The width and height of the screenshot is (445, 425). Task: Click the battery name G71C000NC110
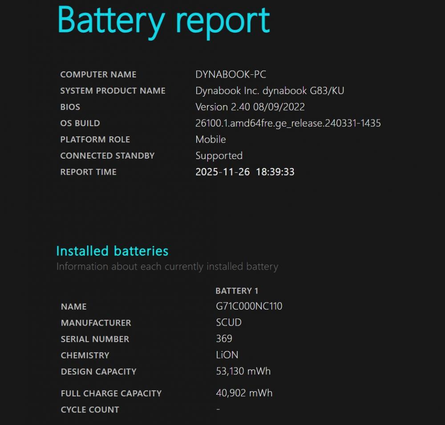pos(249,306)
